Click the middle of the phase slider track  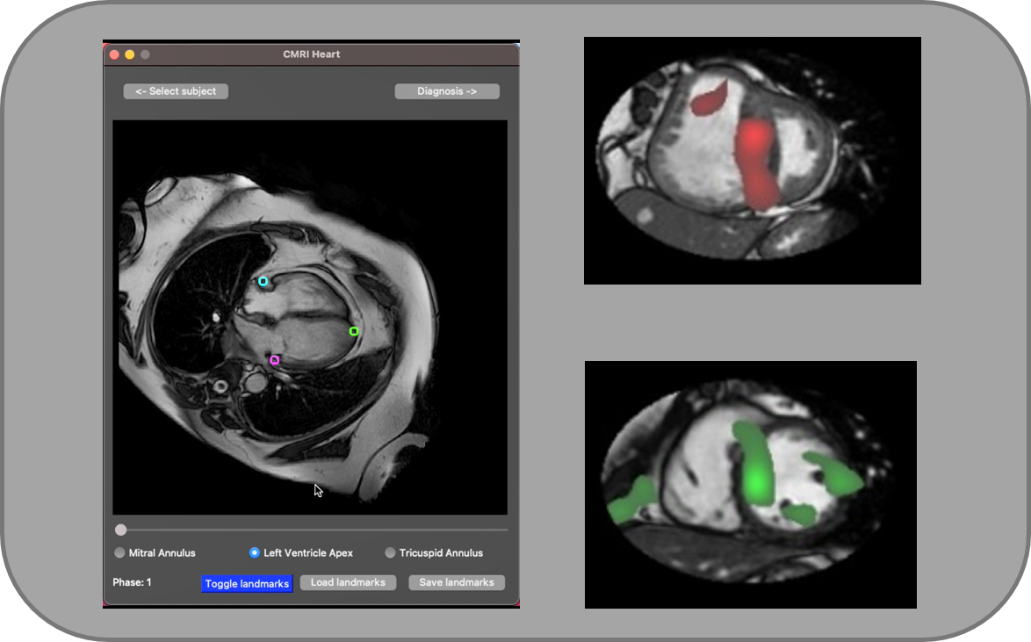314,530
